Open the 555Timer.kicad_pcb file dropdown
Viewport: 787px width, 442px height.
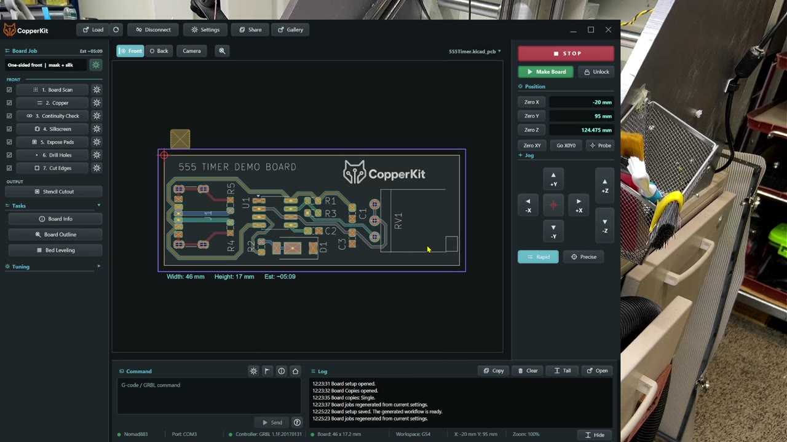(475, 52)
